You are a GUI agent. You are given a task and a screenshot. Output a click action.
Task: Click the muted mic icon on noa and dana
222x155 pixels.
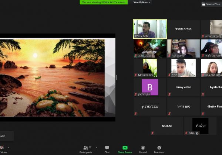point(203,75)
